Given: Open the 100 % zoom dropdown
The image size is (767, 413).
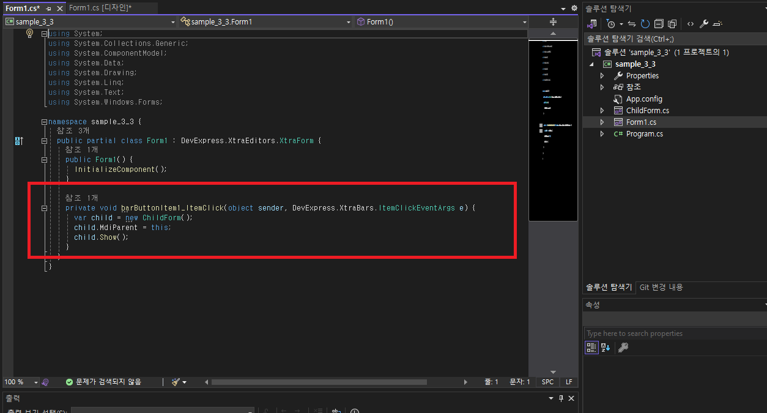Looking at the screenshot, I should tap(35, 382).
